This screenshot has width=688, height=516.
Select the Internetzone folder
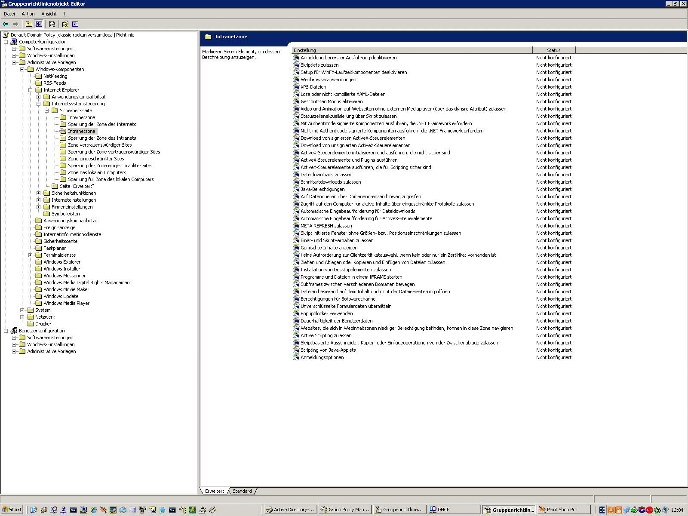tap(81, 117)
